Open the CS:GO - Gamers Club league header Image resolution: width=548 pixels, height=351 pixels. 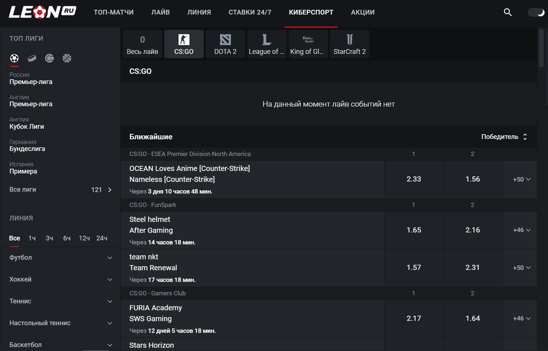(x=157, y=293)
